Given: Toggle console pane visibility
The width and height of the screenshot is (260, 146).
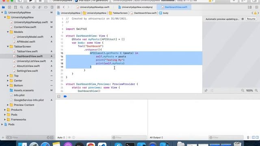Looking at the screenshot, I should tap(257, 137).
